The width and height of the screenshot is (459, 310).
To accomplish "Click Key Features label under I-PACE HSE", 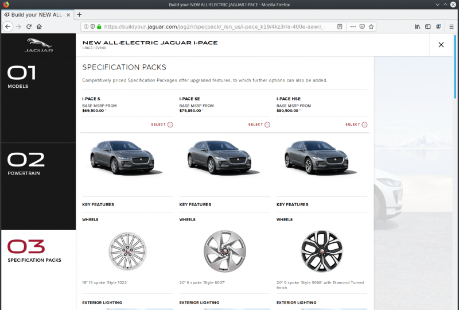I will [x=293, y=204].
